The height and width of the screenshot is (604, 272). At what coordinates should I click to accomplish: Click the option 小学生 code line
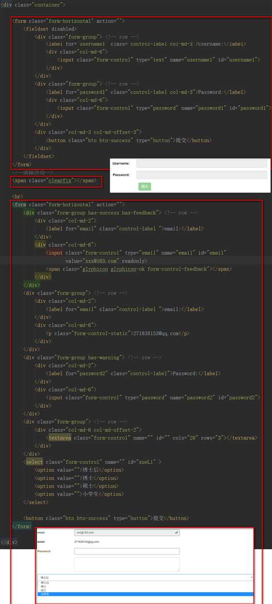click(x=79, y=494)
